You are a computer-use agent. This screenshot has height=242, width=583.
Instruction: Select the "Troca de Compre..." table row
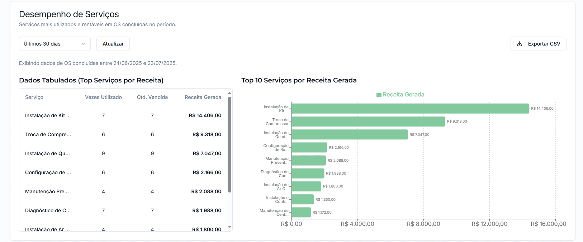click(48, 134)
